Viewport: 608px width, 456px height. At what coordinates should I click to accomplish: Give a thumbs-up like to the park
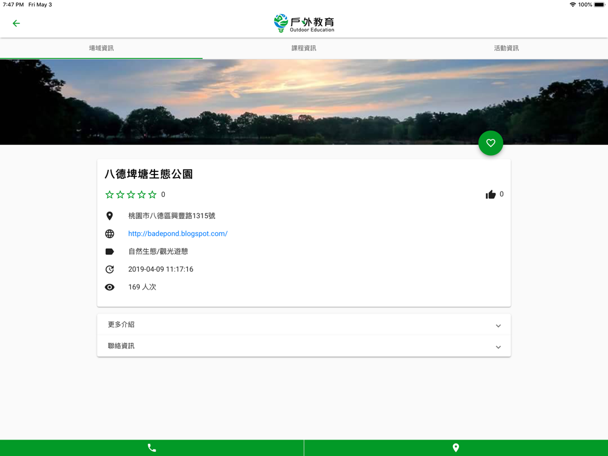coord(491,195)
